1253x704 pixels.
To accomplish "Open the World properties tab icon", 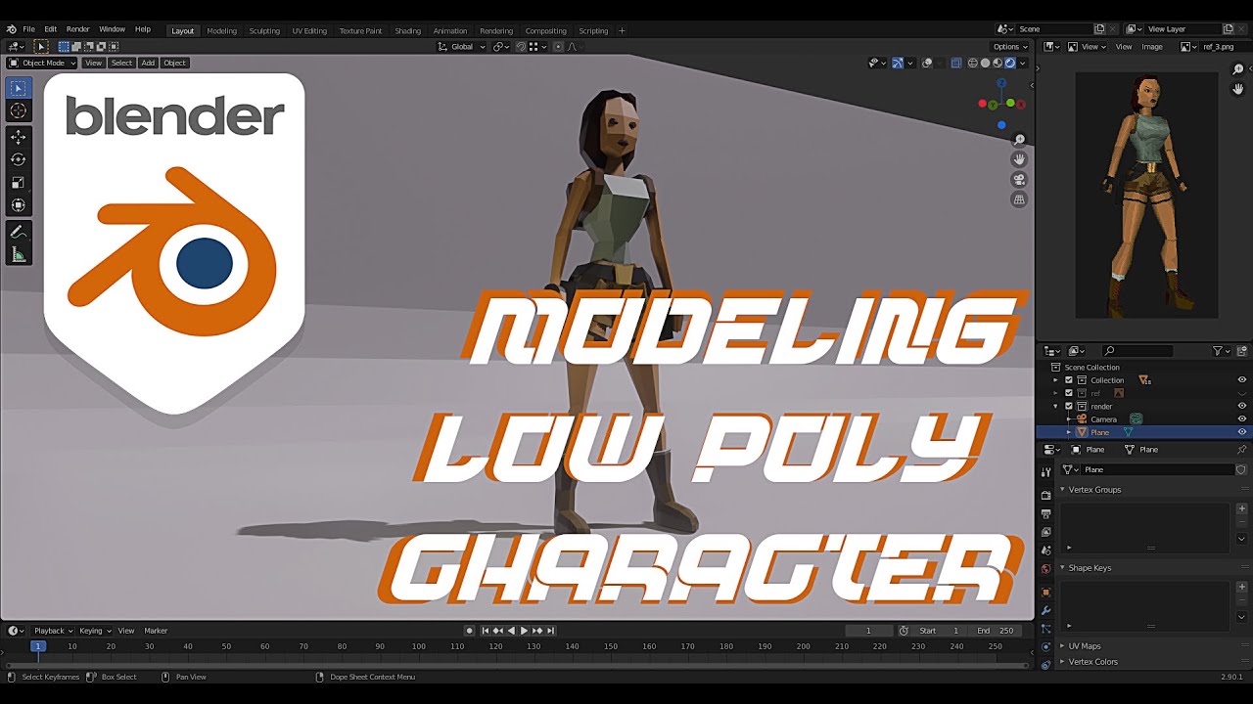I will (x=1045, y=569).
